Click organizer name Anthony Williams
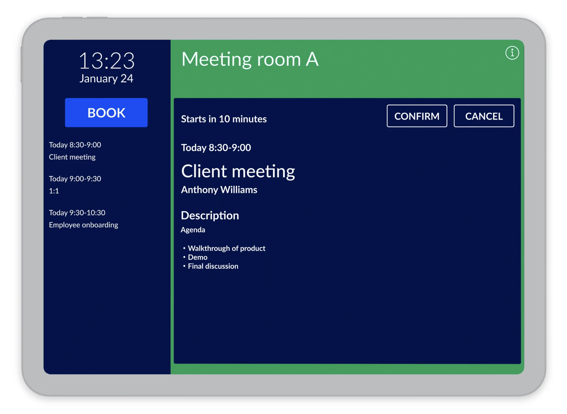This screenshot has height=414, width=567. coord(219,190)
